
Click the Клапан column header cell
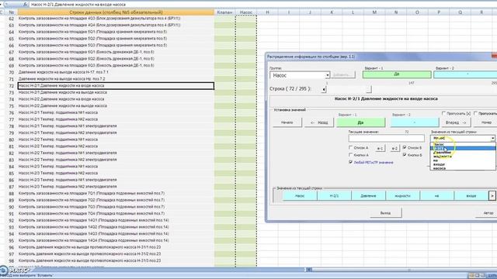(x=224, y=12)
